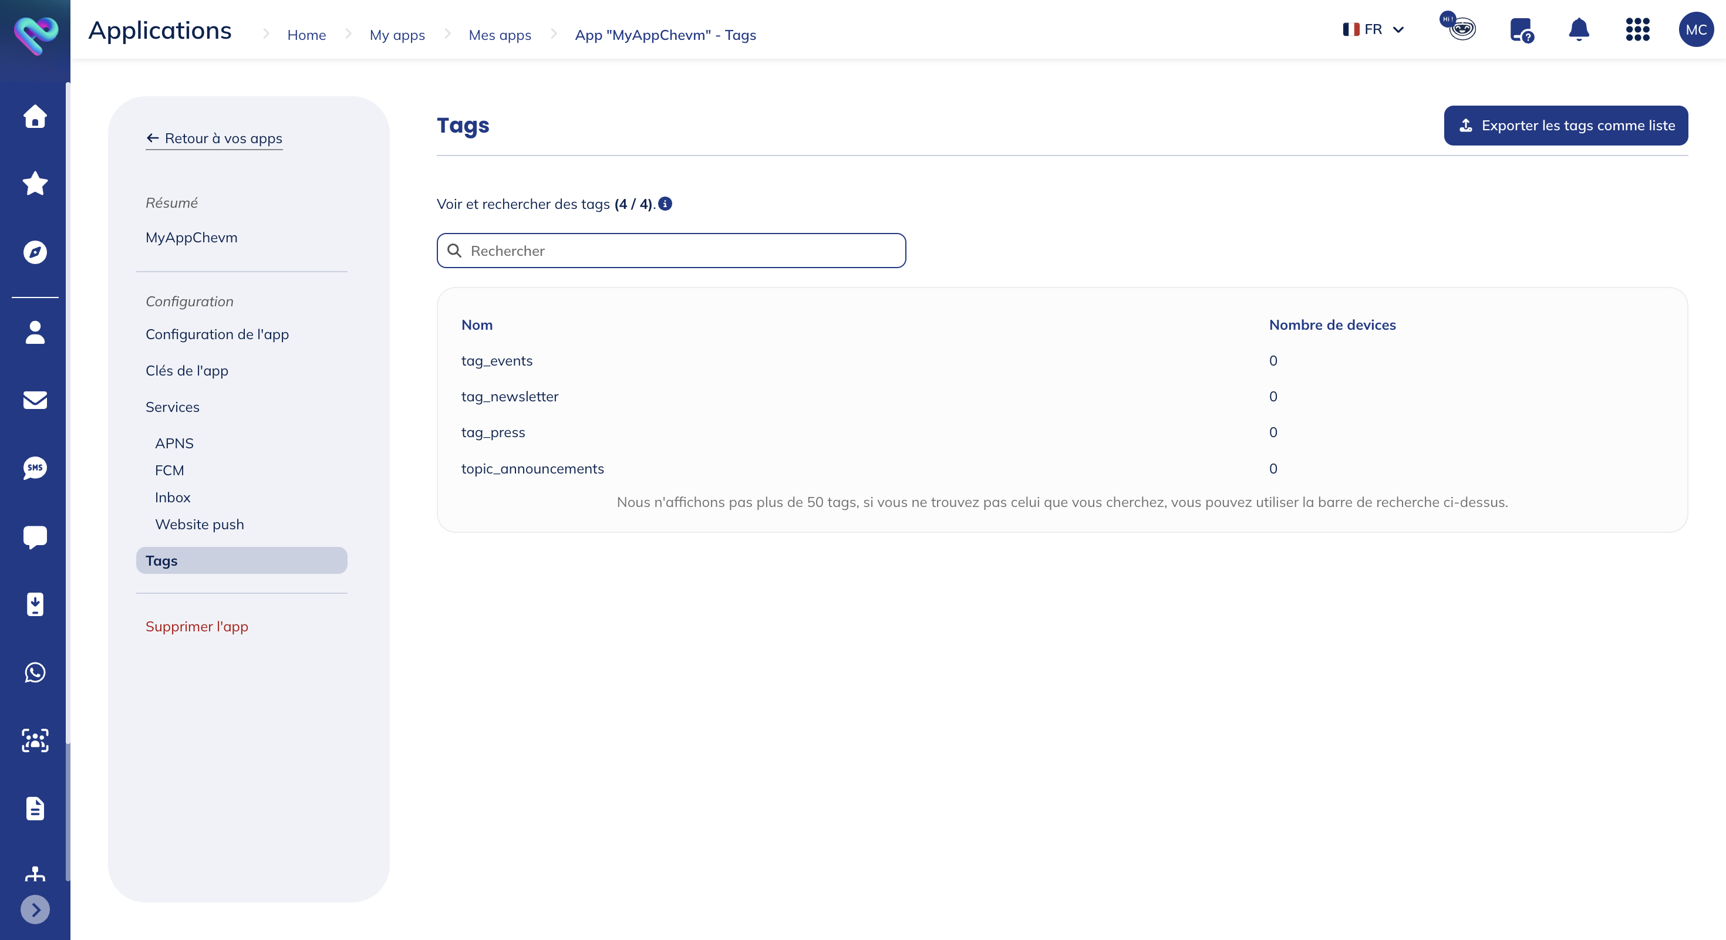Open the MC user avatar menu

pos(1695,29)
